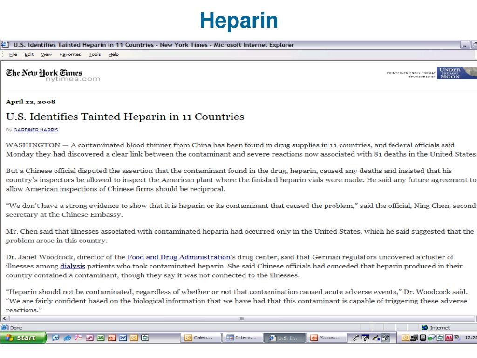The width and height of the screenshot is (477, 358).
Task: Open the red M tray icon
Action: click(x=449, y=337)
